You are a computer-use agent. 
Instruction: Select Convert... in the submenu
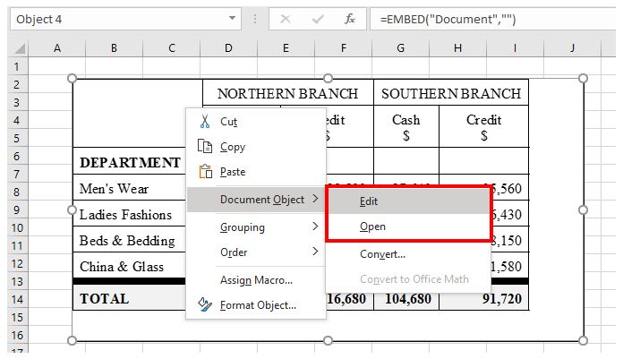click(x=382, y=253)
